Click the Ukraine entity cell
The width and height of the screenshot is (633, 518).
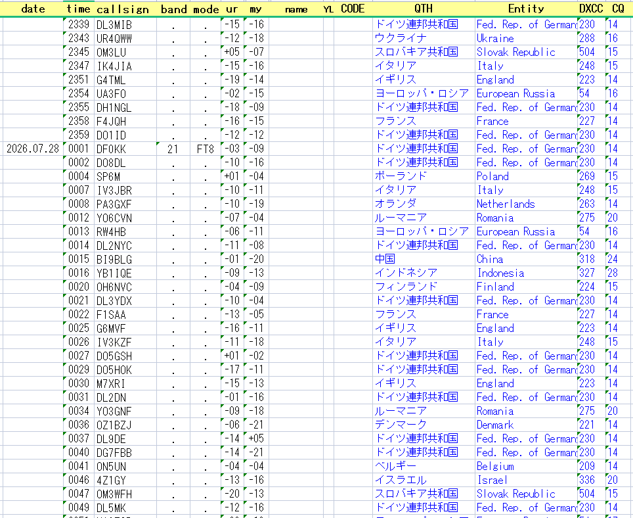(526, 38)
